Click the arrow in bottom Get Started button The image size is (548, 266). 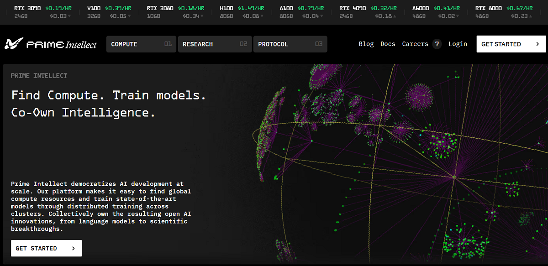(x=74, y=248)
